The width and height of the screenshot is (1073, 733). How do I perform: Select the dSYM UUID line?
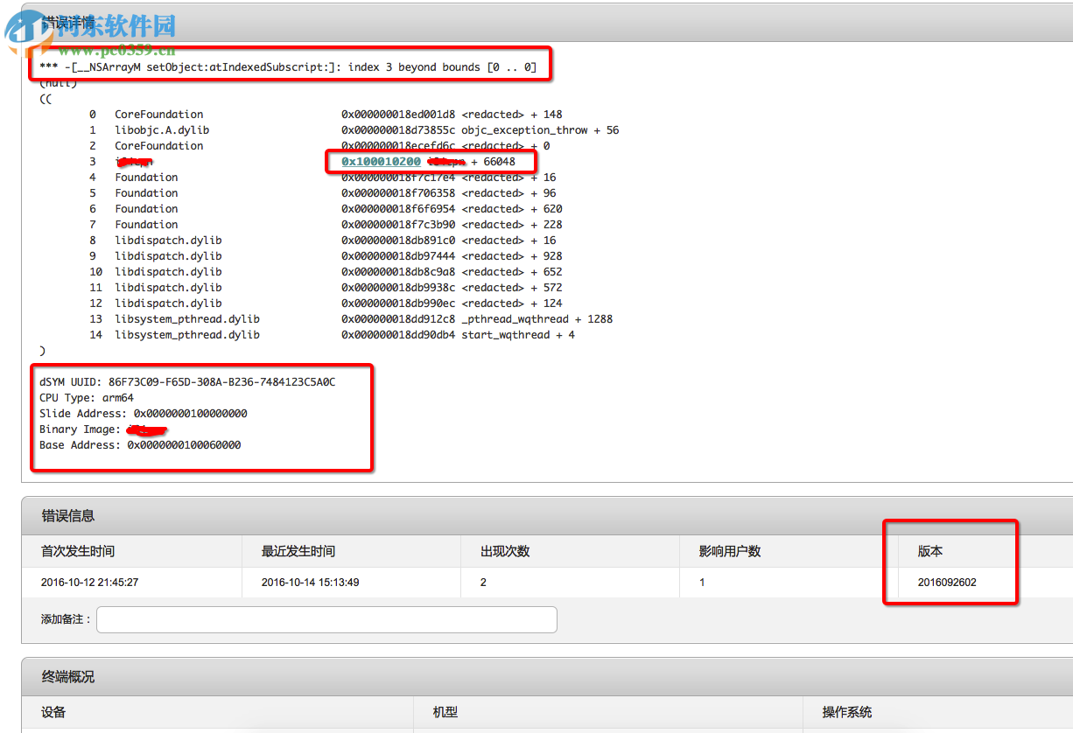[x=187, y=382]
